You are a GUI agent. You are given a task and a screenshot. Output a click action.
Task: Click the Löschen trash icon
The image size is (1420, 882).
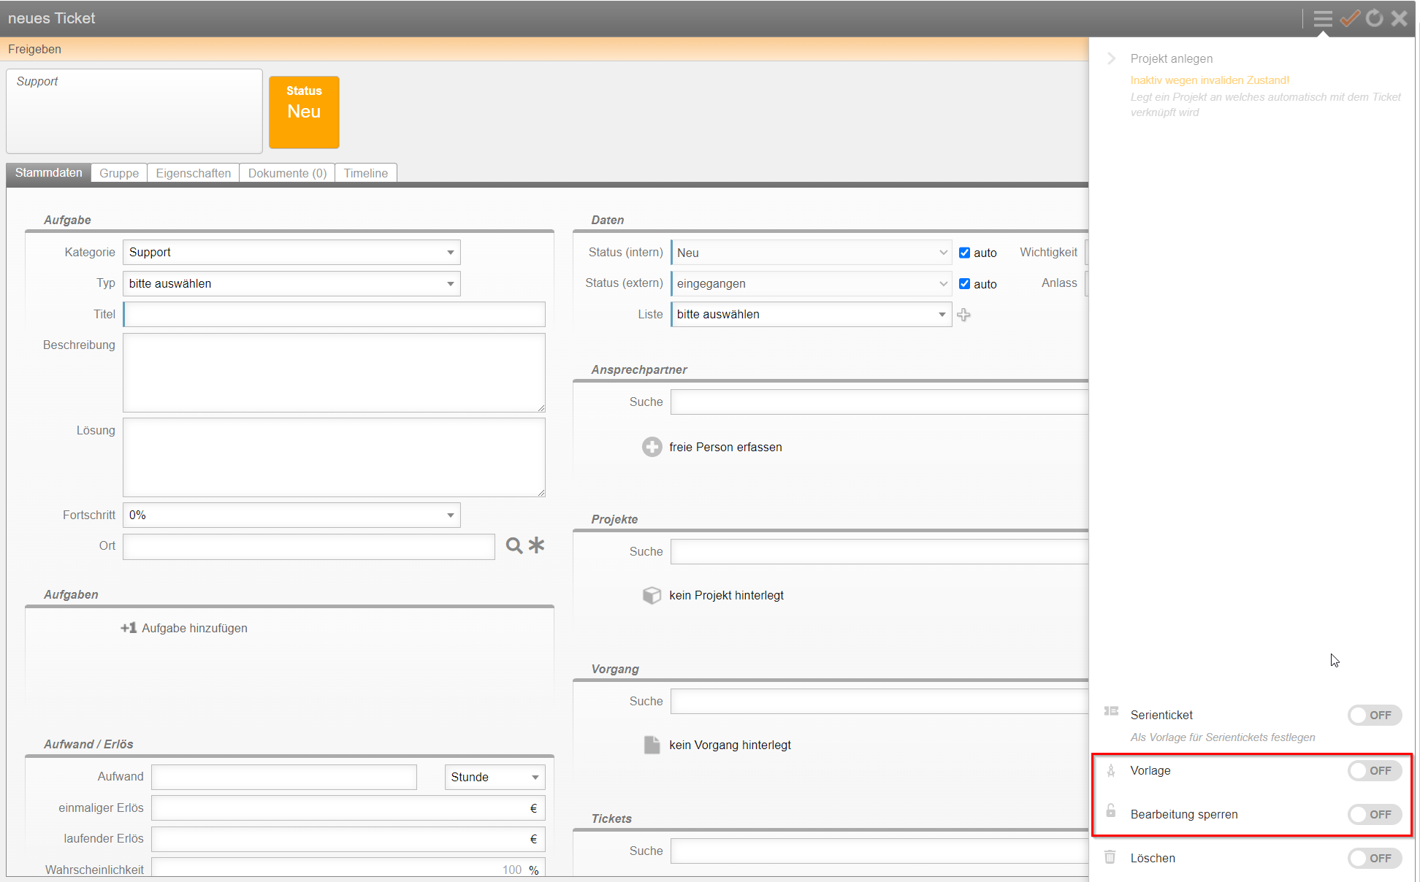(1110, 856)
